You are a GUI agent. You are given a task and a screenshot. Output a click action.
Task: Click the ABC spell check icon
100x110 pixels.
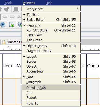click(20, 25)
